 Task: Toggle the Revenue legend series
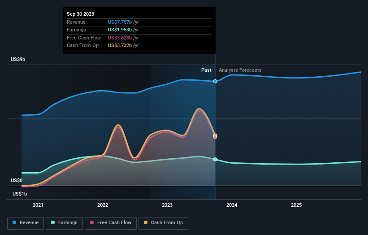[26, 223]
